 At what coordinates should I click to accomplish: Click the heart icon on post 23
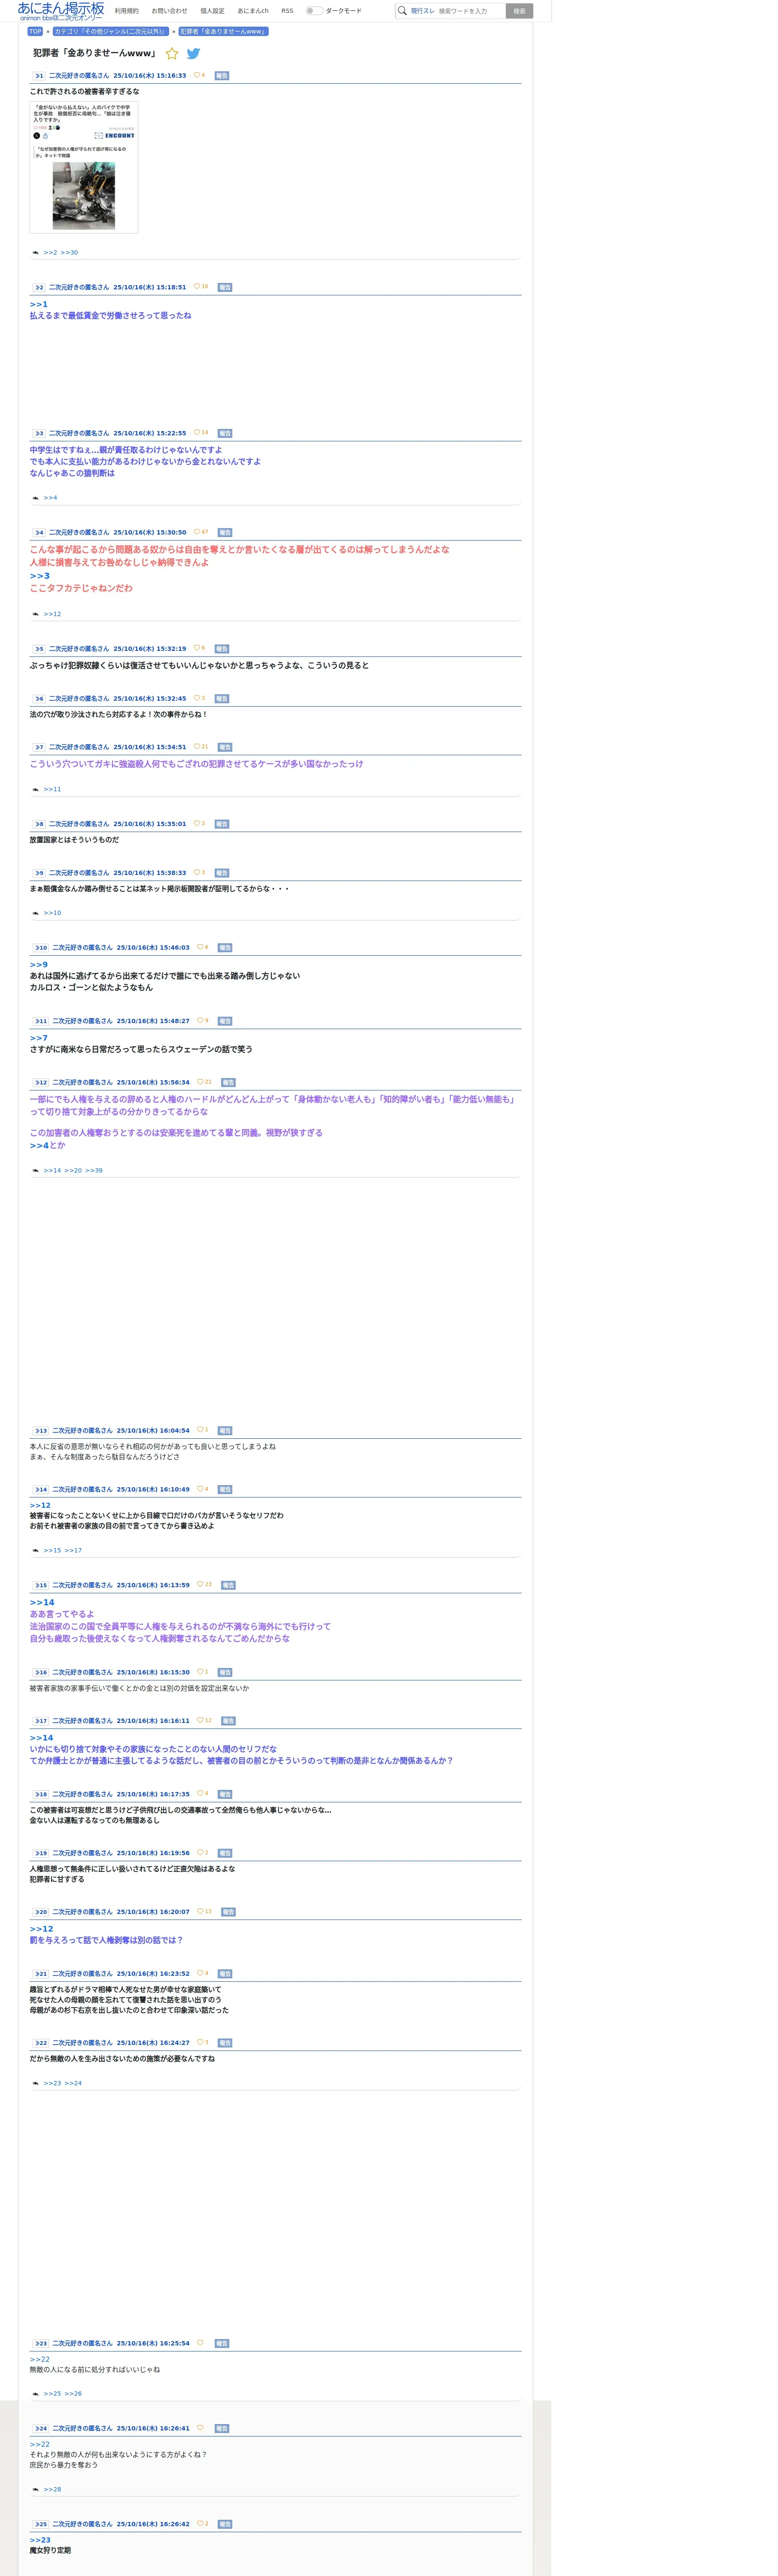coord(200,2343)
